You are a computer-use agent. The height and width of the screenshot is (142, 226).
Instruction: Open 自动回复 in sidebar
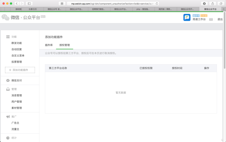click(x=17, y=49)
